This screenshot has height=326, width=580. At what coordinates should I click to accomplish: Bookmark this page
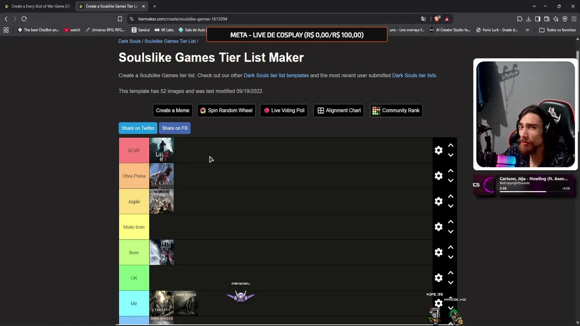[x=120, y=19]
